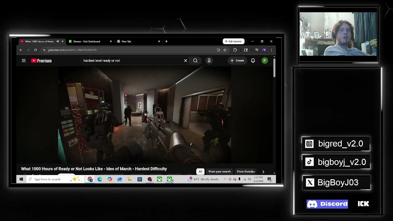Select the 'From Gunclips' chip

tap(246, 172)
